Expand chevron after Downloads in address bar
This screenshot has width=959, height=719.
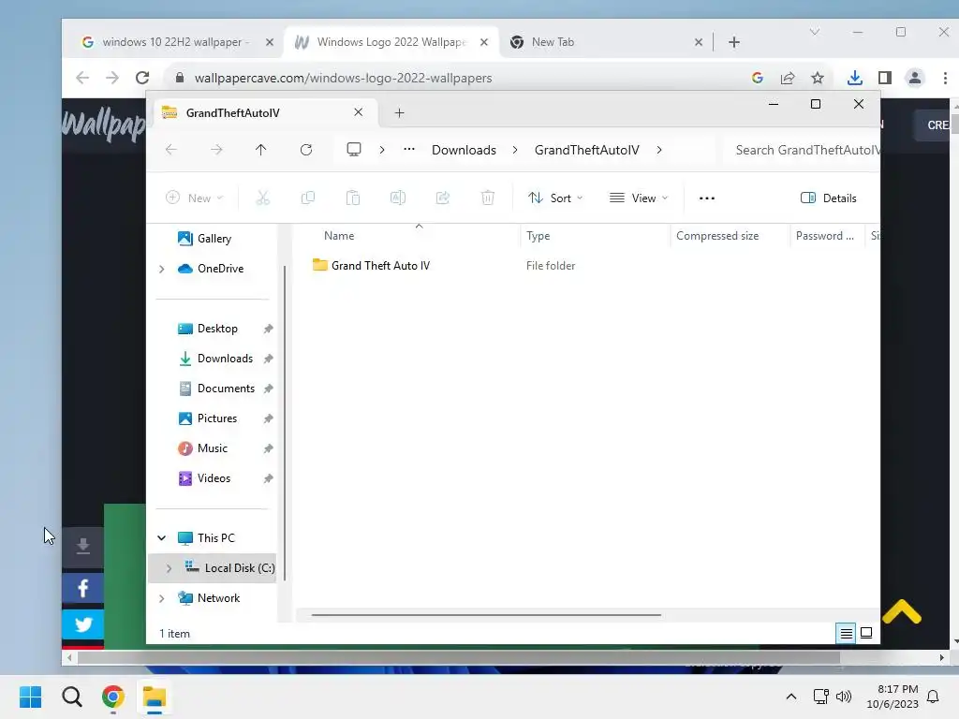click(515, 150)
